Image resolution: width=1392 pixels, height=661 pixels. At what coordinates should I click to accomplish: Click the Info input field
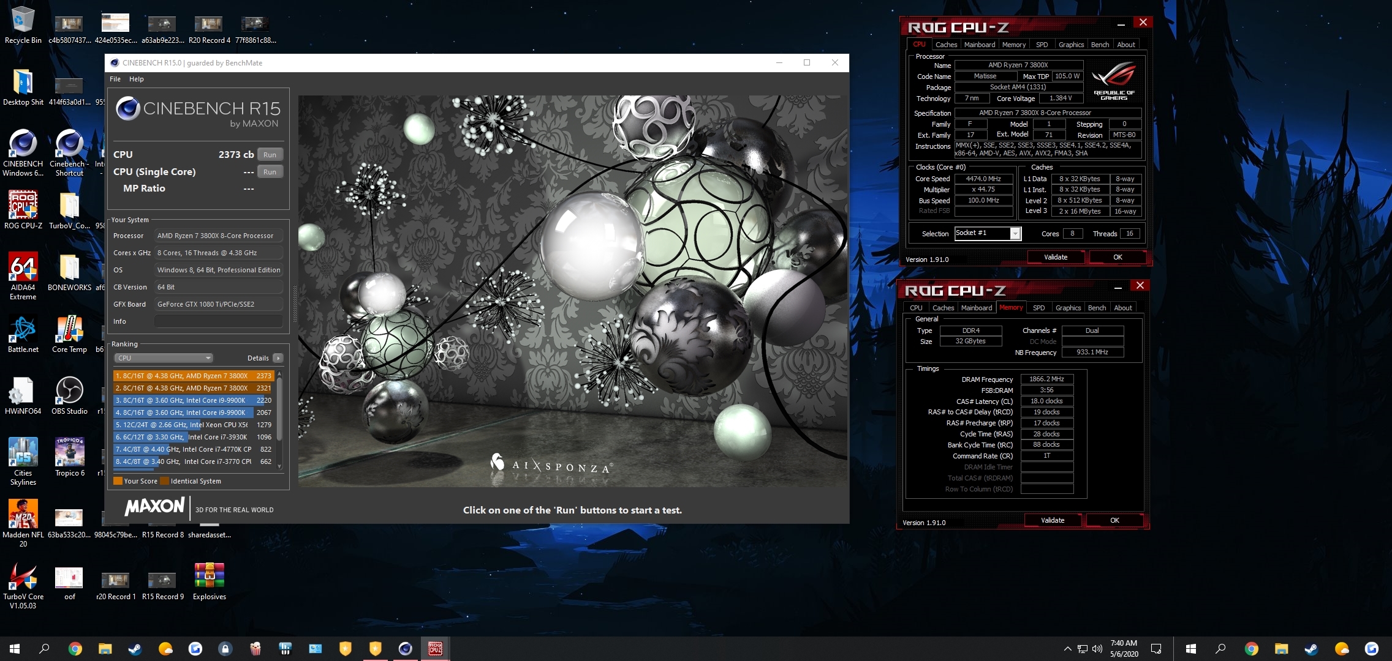pos(219,321)
